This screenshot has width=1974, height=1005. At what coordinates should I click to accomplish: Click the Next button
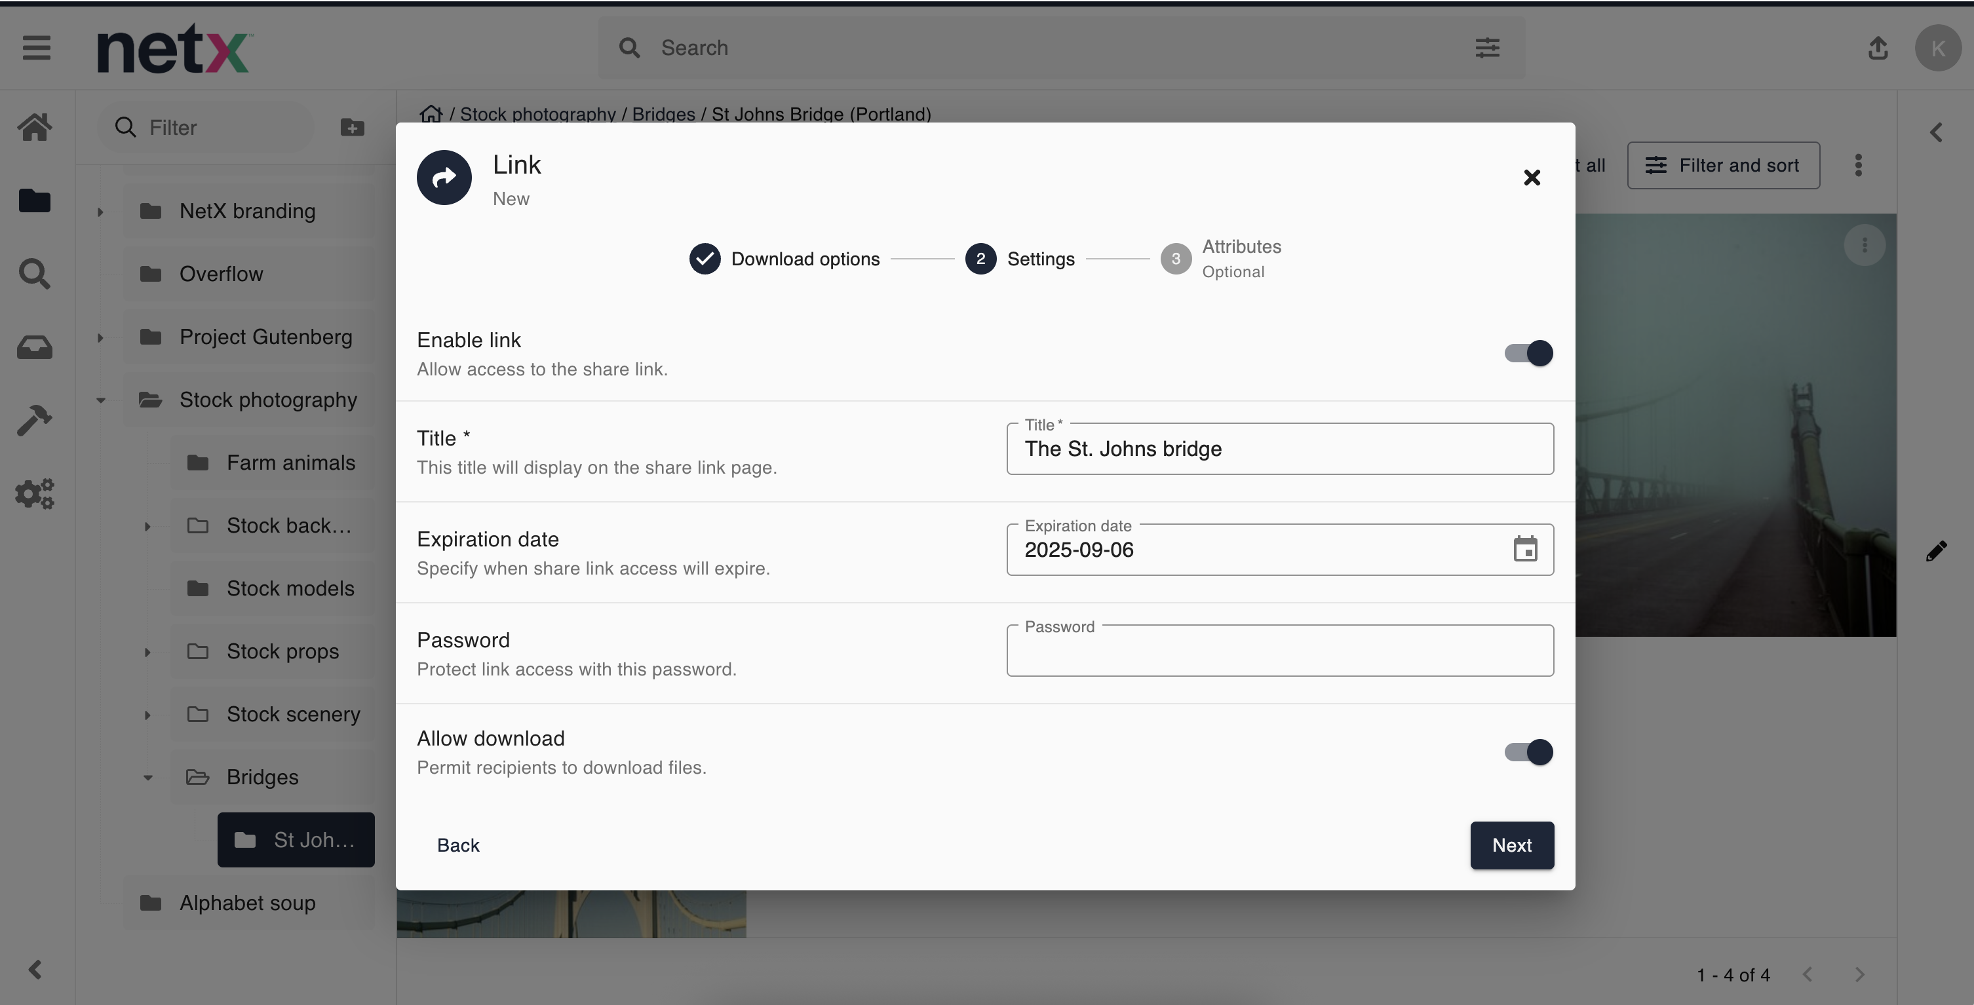point(1511,845)
